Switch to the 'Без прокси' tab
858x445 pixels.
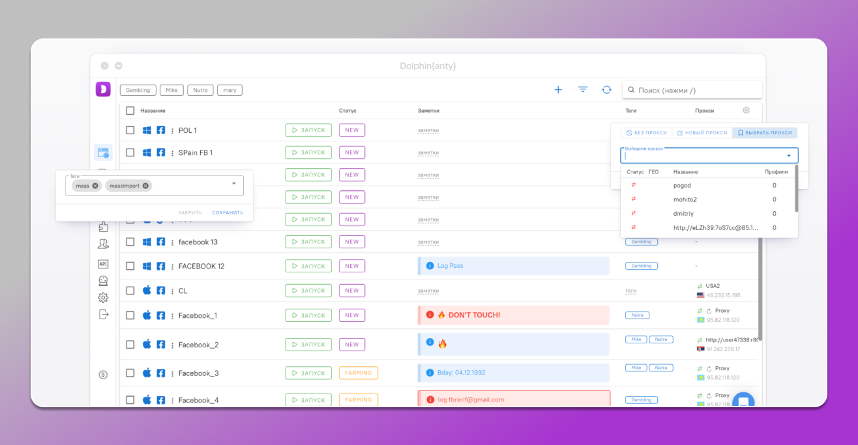pyautogui.click(x=646, y=133)
